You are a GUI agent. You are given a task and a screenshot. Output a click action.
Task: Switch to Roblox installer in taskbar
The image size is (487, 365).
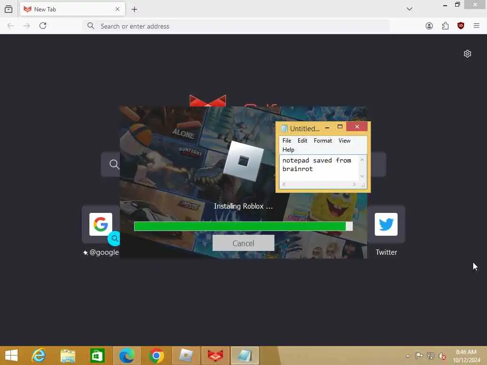pyautogui.click(x=186, y=355)
